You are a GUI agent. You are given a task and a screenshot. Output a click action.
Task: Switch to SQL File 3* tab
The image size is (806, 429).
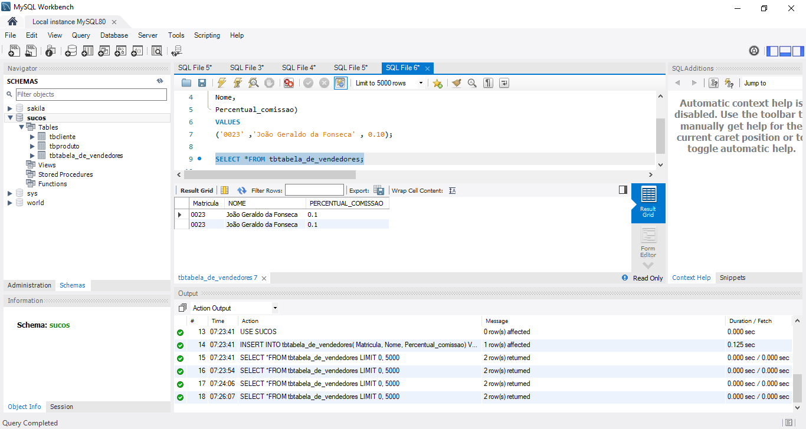[x=247, y=68]
